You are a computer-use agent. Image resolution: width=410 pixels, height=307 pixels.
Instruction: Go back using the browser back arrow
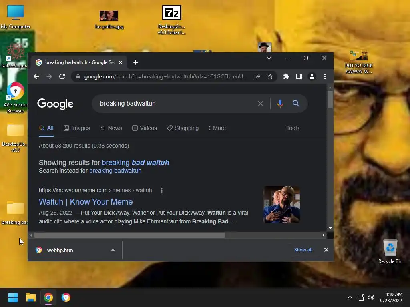click(36, 76)
